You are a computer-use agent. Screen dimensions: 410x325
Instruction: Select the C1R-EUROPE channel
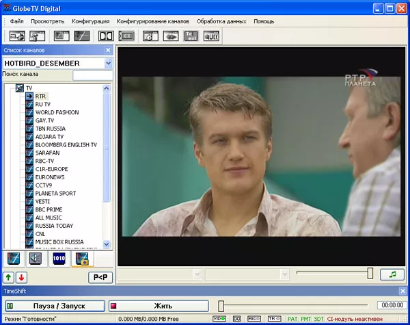pyautogui.click(x=52, y=169)
